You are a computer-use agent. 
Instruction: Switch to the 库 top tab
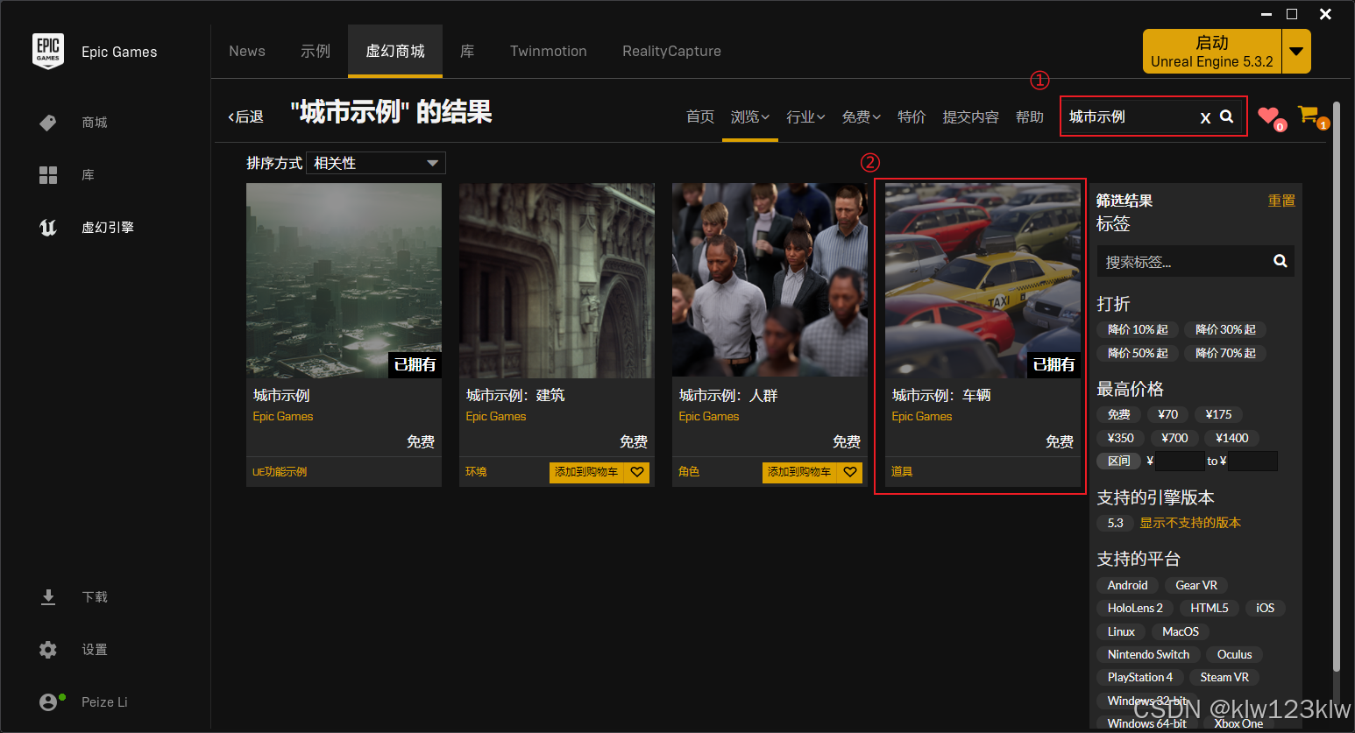click(467, 52)
